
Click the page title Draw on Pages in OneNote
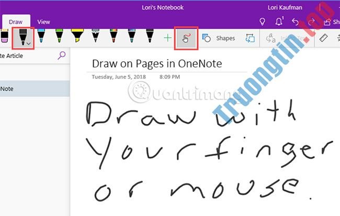pos(157,64)
